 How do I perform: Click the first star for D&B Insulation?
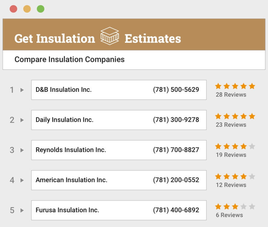218,86
